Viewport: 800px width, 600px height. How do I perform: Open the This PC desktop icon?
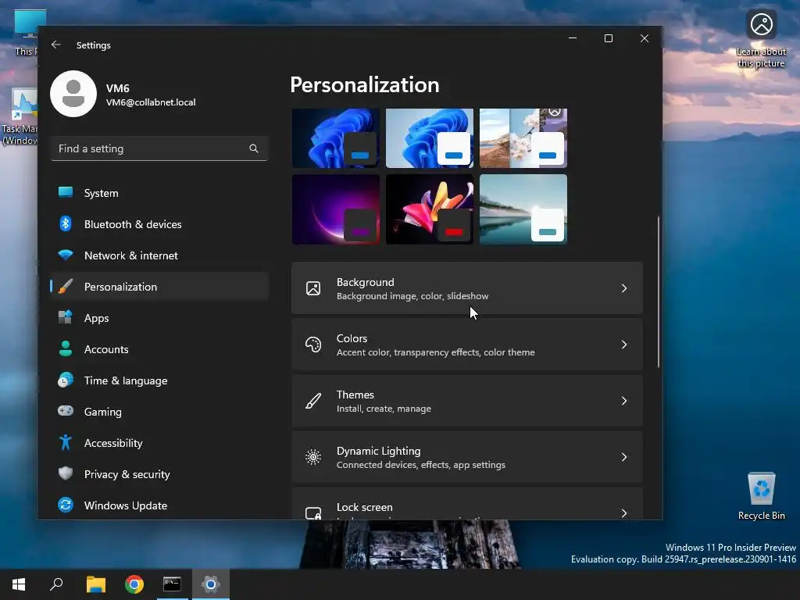pos(26,33)
